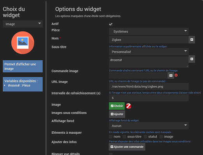Click the '#room# : Pièce' variable text
Viewport: 203px width, 155px height.
[x=19, y=86]
